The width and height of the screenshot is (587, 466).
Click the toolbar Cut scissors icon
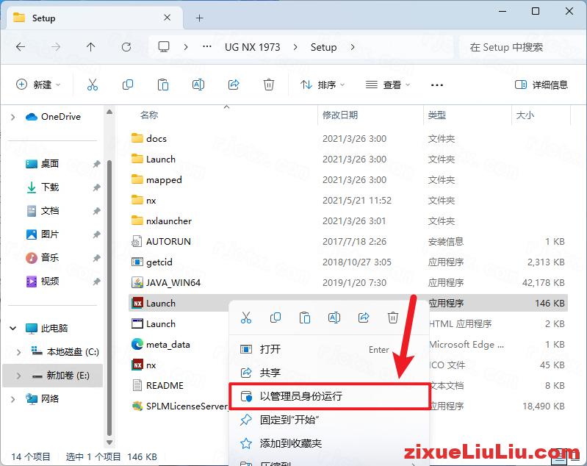[x=93, y=85]
